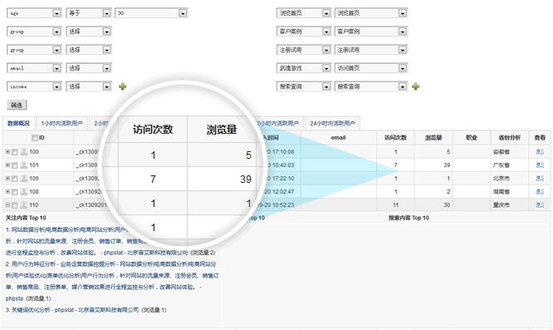Screen dimensions: 553x330
Task: Click the green plus beside the income filter
Action: coord(122,86)
